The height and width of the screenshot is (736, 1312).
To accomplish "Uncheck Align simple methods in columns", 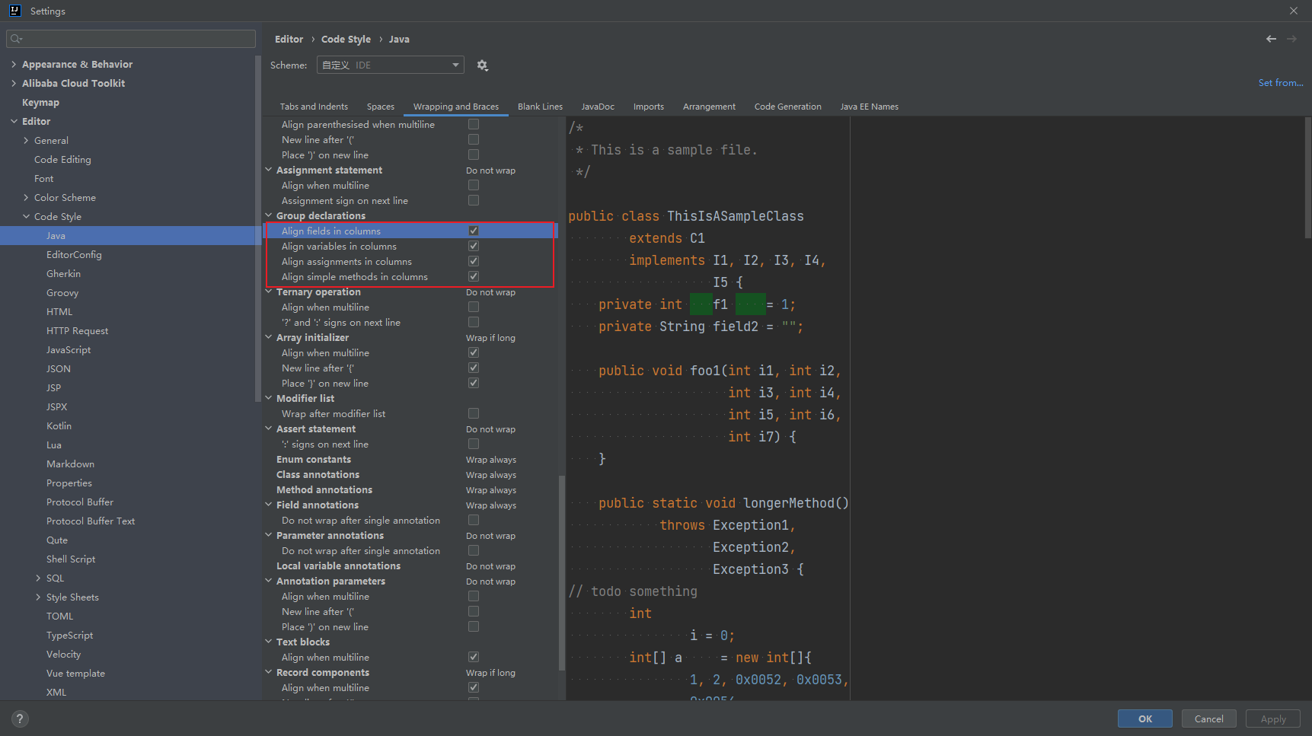I will pos(474,276).
